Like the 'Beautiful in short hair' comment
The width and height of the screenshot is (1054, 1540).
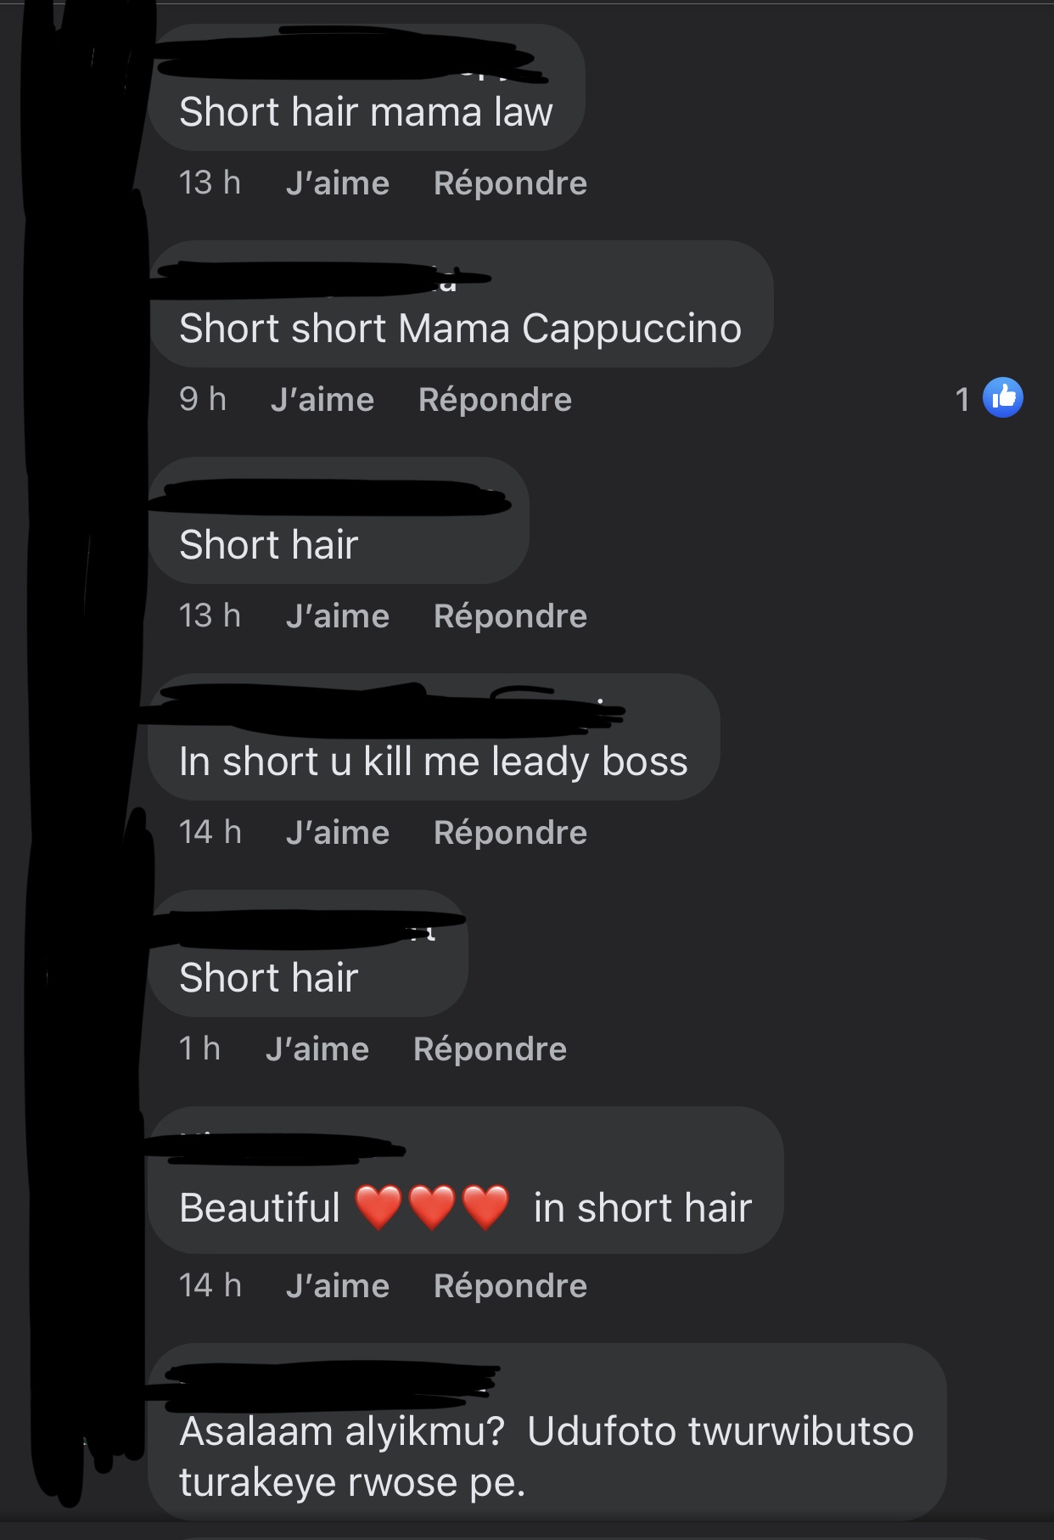pos(338,1286)
